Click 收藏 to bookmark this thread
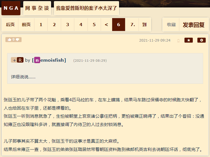Screen dimensions: 210x157 (171, 24)
